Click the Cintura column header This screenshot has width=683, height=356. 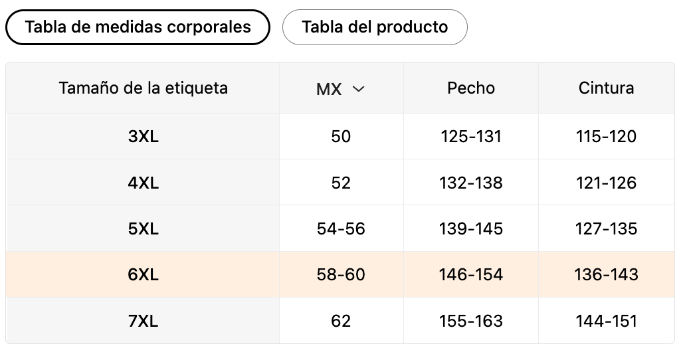(x=606, y=88)
